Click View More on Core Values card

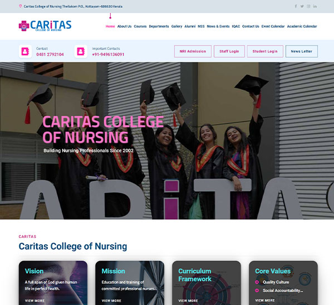coord(265,301)
